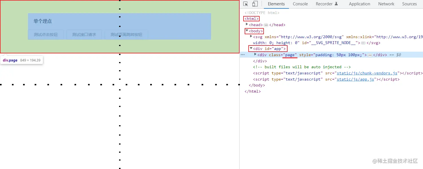The height and width of the screenshot is (169, 423).
Task: Open the static/js/chunk-vendors.js link
Action: [x=367, y=73]
